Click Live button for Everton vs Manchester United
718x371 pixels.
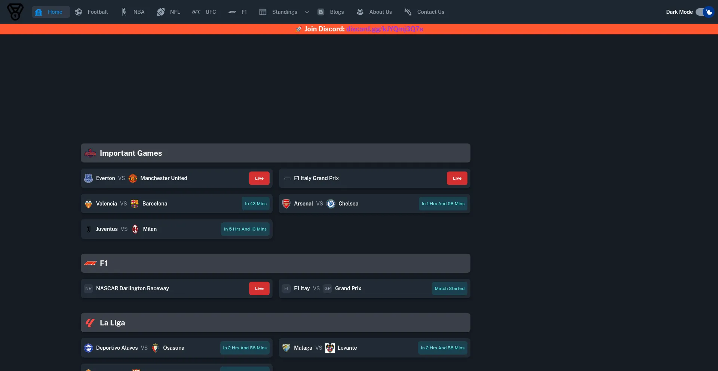click(x=259, y=178)
